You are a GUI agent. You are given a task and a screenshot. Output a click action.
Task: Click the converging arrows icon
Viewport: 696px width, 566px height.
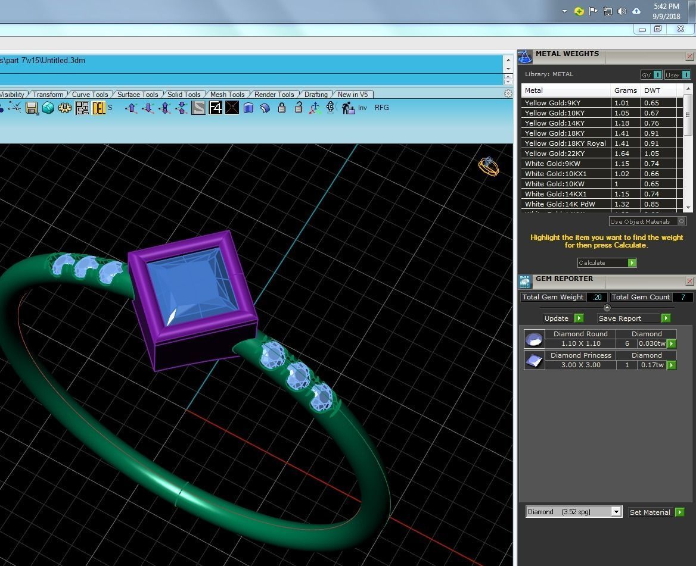pyautogui.click(x=182, y=108)
